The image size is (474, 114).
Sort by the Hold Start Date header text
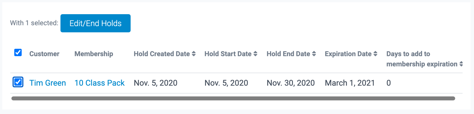[228, 54]
